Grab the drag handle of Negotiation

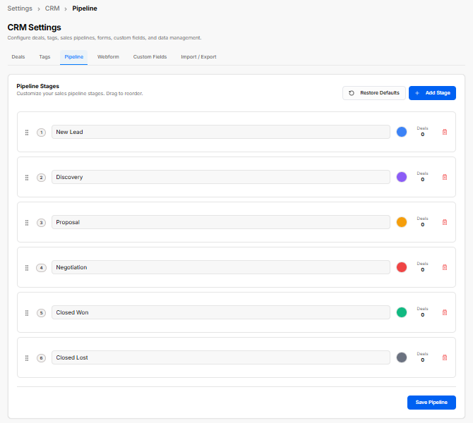(27, 267)
